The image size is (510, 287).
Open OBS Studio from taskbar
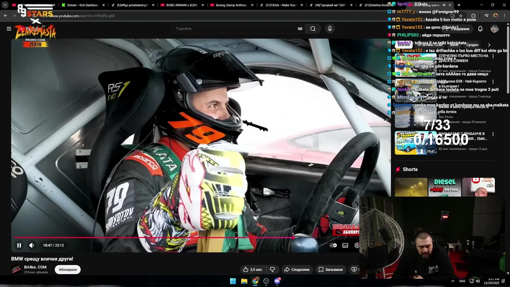click(266, 281)
